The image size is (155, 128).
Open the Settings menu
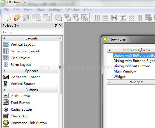pyautogui.click(x=55, y=10)
